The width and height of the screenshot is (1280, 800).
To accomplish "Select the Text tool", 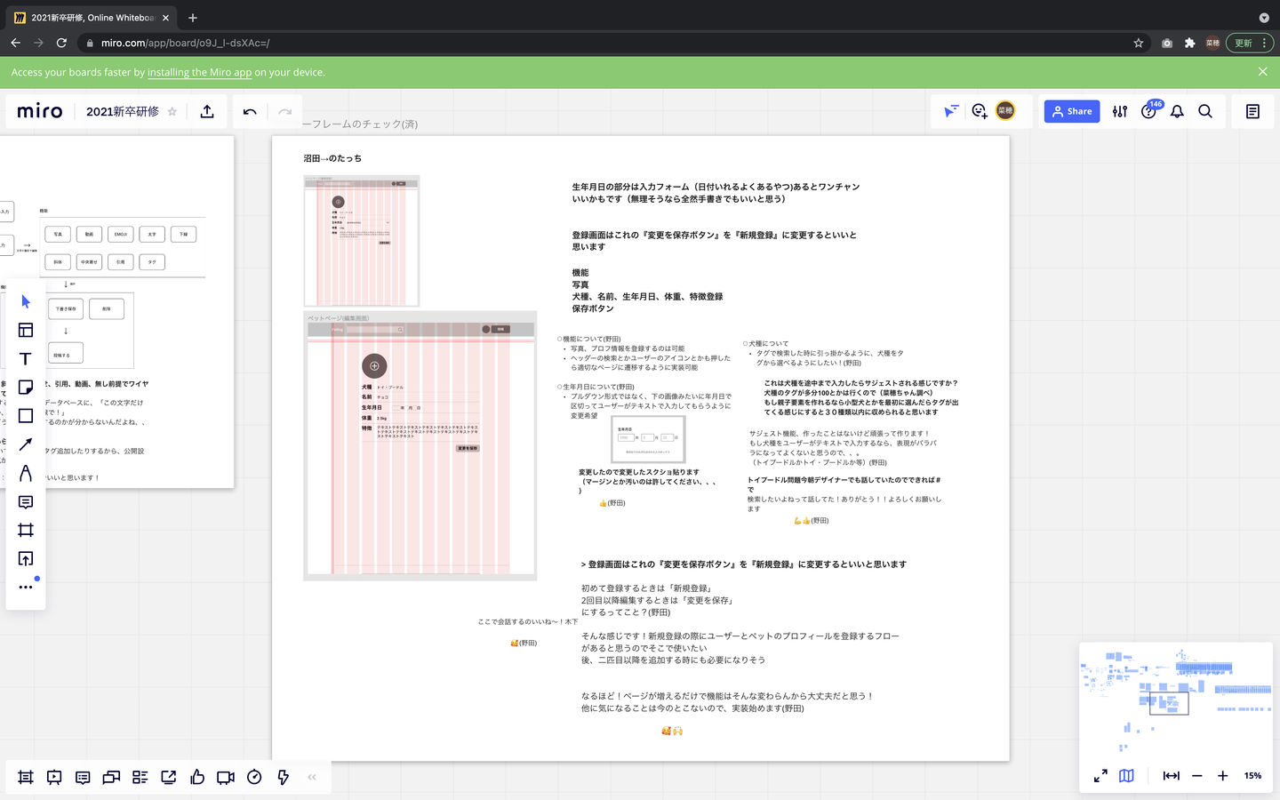I will 26,359.
